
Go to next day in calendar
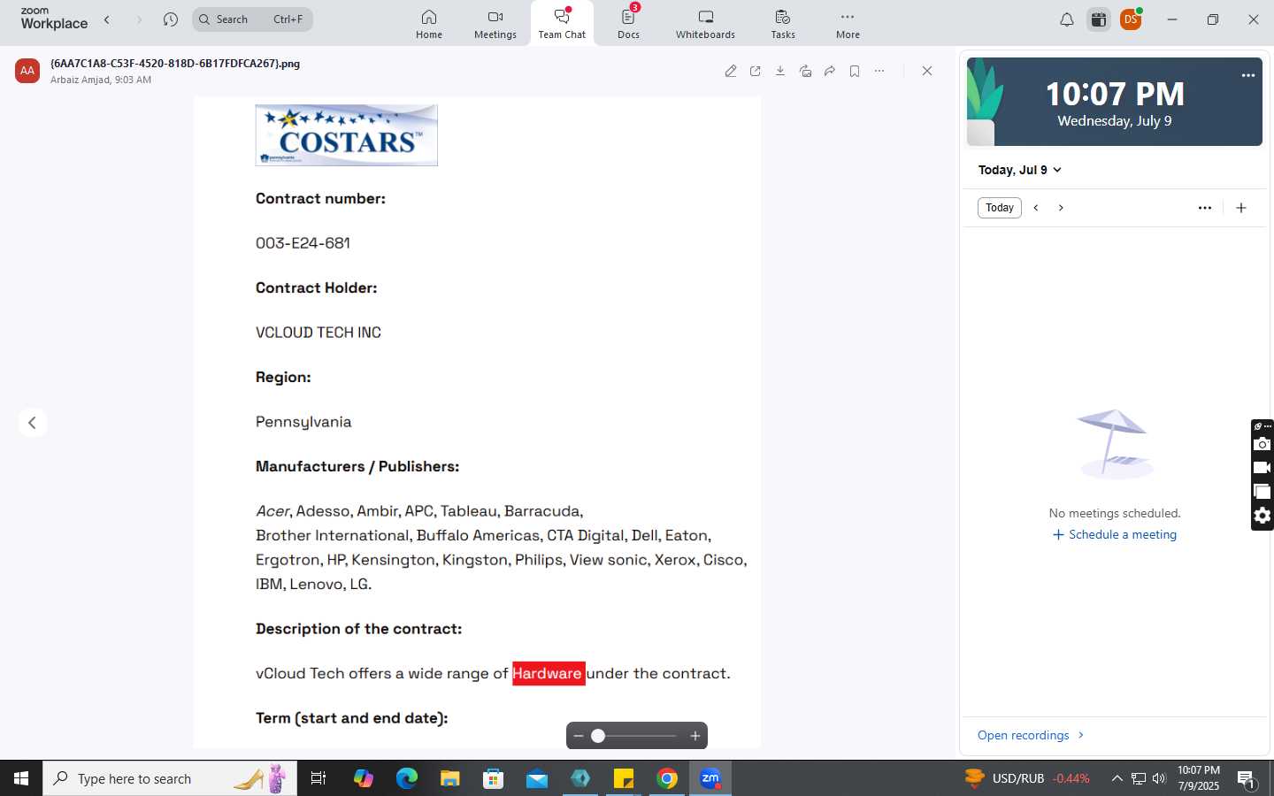(1061, 208)
